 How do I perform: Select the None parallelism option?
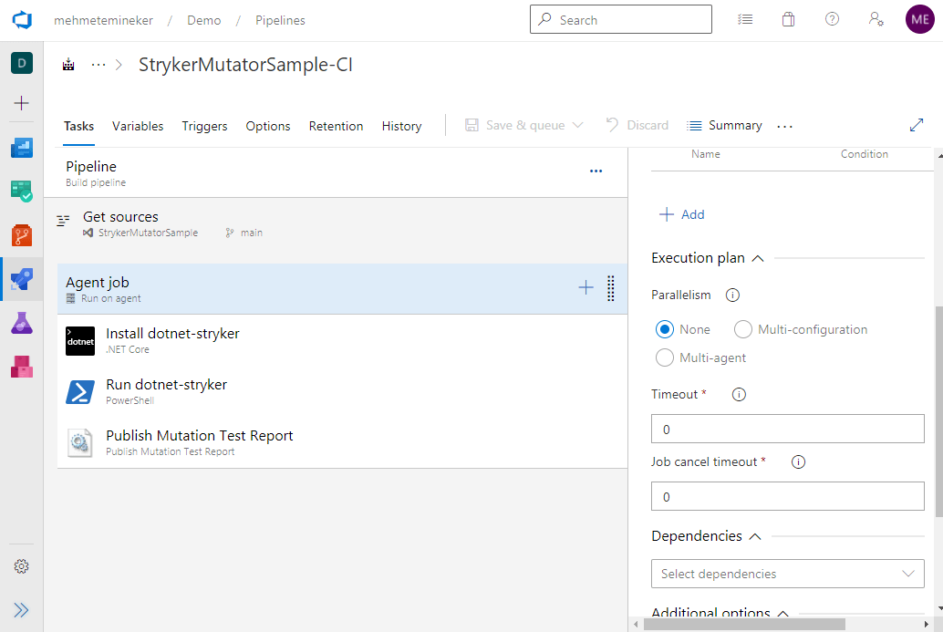point(665,329)
